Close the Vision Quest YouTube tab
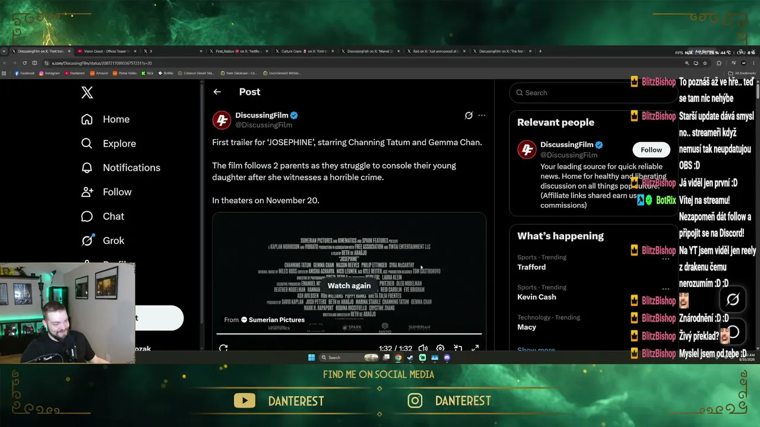 pos(135,52)
